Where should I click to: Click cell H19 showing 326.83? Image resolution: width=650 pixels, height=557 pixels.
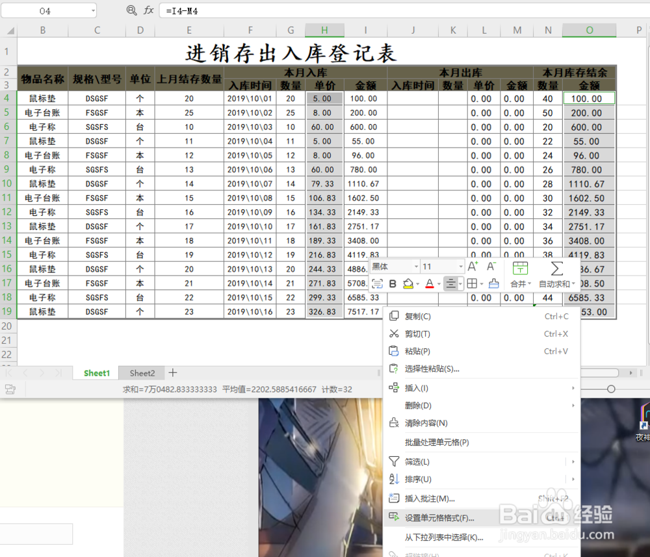click(324, 312)
